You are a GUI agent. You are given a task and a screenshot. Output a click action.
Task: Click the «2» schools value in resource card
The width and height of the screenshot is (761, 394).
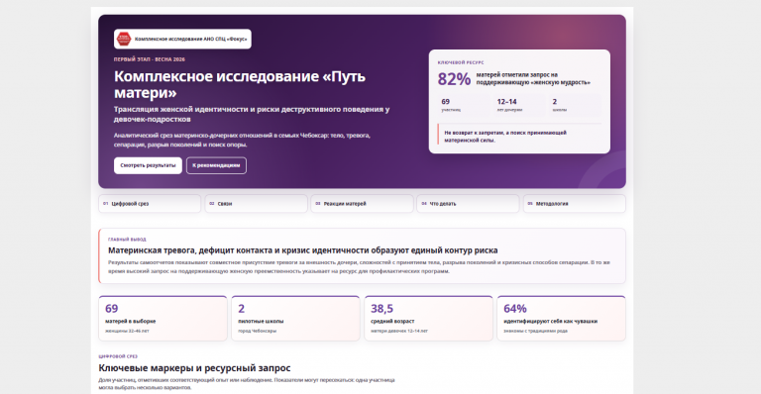pos(555,102)
